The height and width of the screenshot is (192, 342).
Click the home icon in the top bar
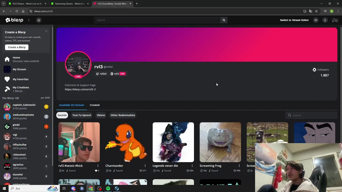(39, 20)
